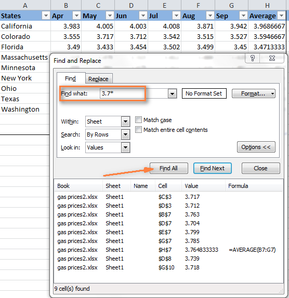Select column B header in spreadsheet
289x298 pixels.
tap(66, 5)
